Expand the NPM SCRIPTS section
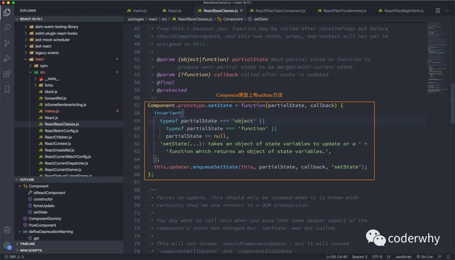This screenshot has height=260, width=455. 69,250
